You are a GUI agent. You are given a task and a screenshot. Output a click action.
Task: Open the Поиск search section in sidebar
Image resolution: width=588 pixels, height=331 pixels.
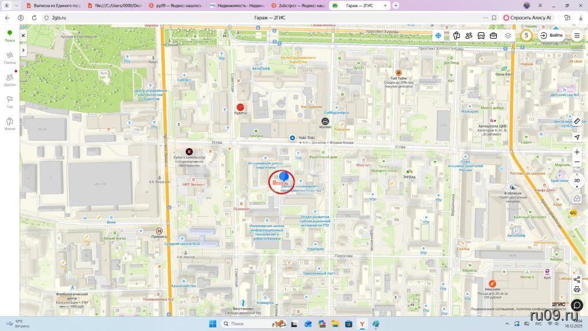[x=10, y=36]
